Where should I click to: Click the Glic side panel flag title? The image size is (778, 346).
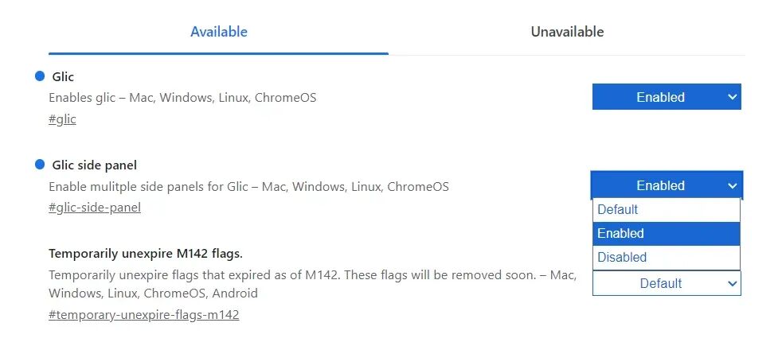coord(94,165)
